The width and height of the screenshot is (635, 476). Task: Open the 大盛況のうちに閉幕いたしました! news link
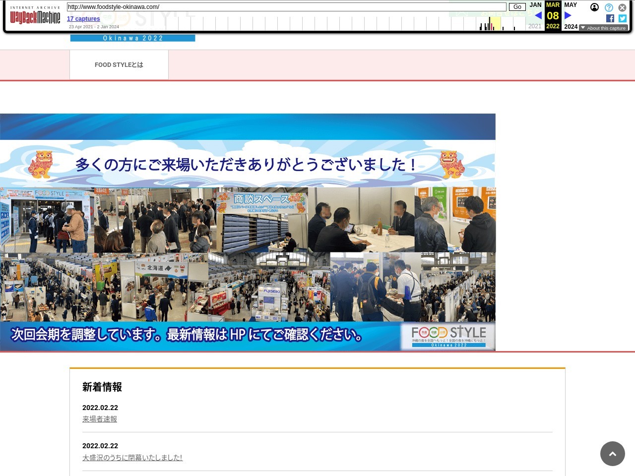pyautogui.click(x=132, y=458)
